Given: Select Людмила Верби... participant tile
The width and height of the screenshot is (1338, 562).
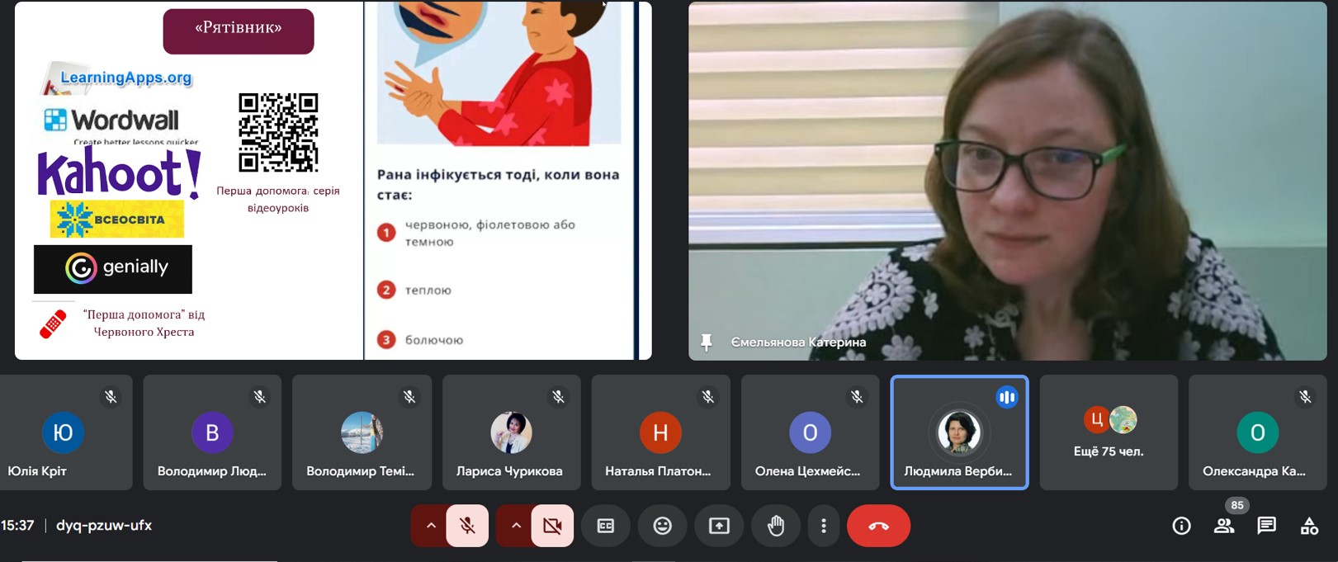Looking at the screenshot, I should tap(959, 432).
